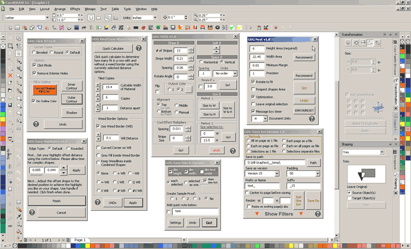Click the red X delete icon

tap(10, 76)
